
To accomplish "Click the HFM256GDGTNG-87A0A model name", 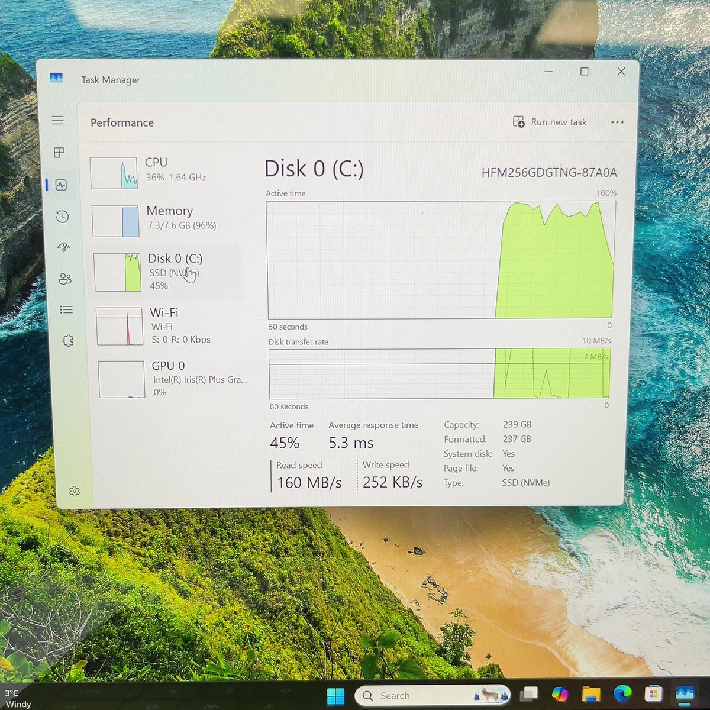I will (549, 172).
